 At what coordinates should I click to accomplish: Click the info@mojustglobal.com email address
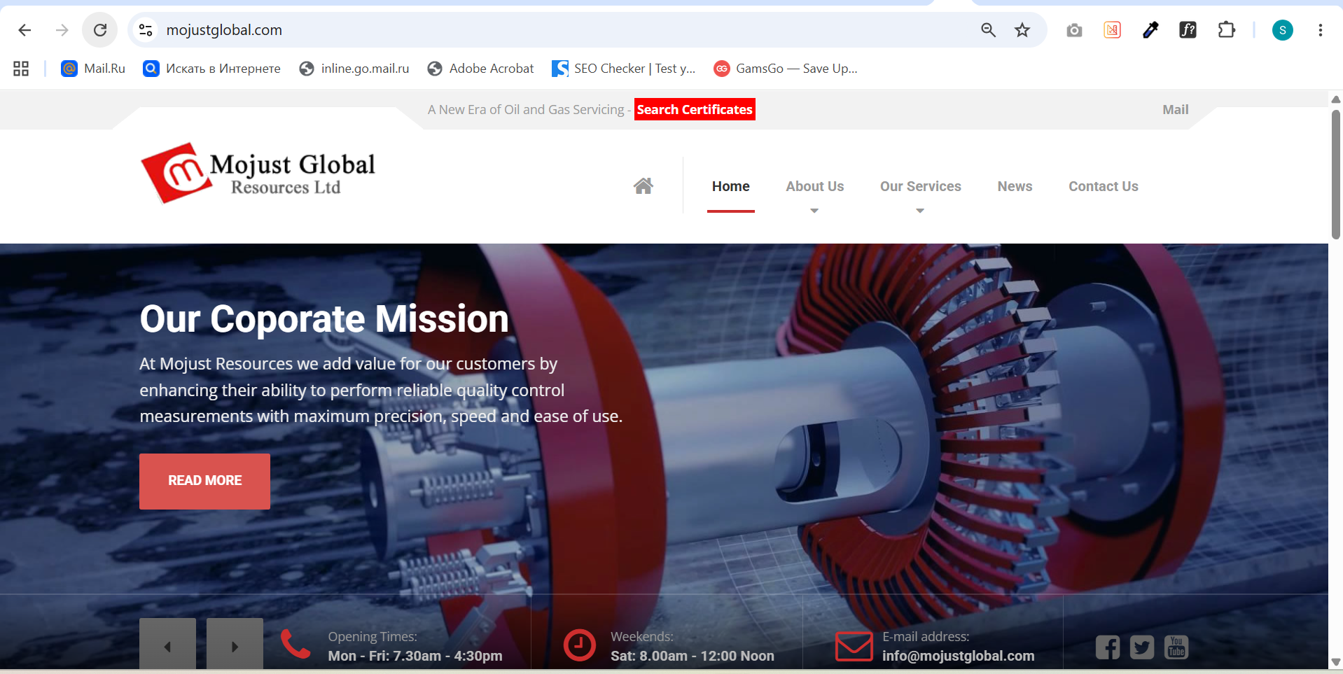[x=958, y=656]
